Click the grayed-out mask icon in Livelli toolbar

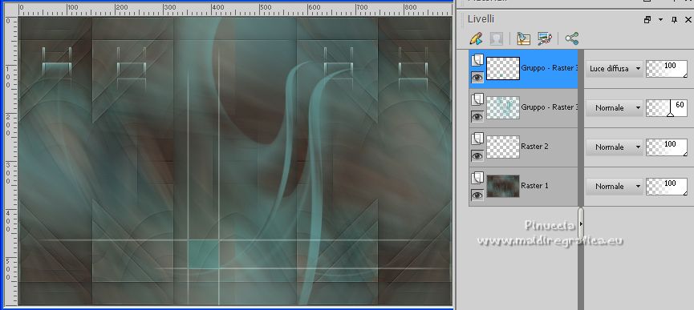497,39
